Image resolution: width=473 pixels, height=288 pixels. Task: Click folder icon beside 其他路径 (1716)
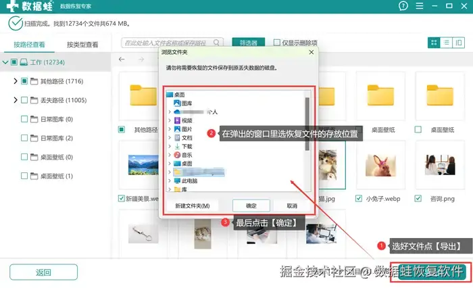point(34,81)
